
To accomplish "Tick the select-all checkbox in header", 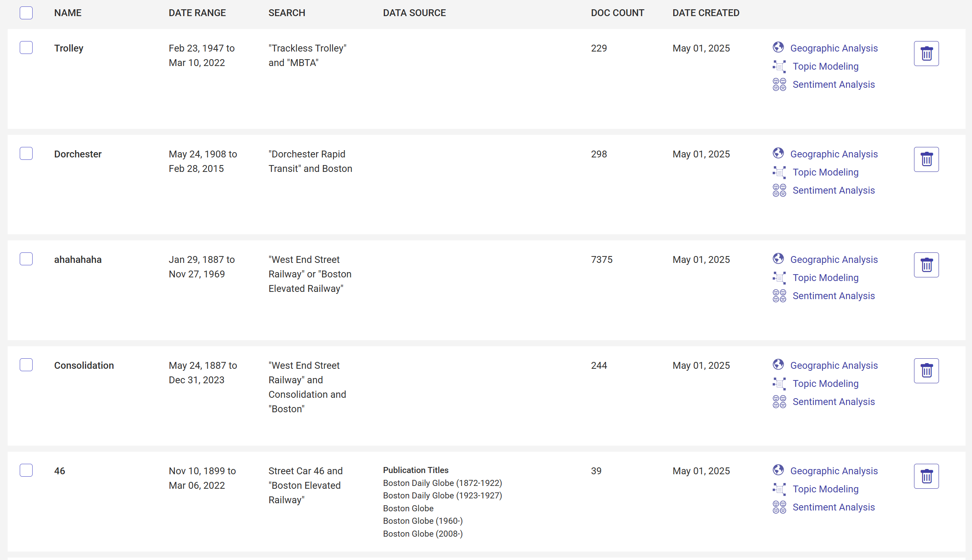I will click(26, 13).
